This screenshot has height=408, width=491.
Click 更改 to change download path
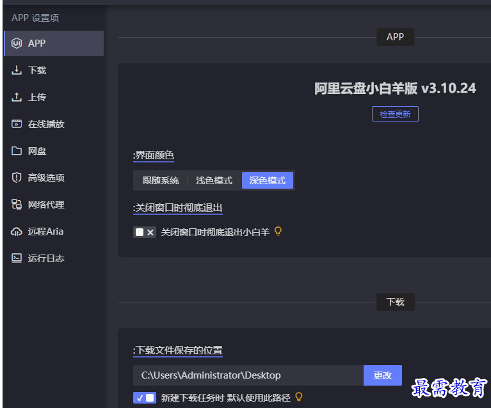click(x=383, y=375)
